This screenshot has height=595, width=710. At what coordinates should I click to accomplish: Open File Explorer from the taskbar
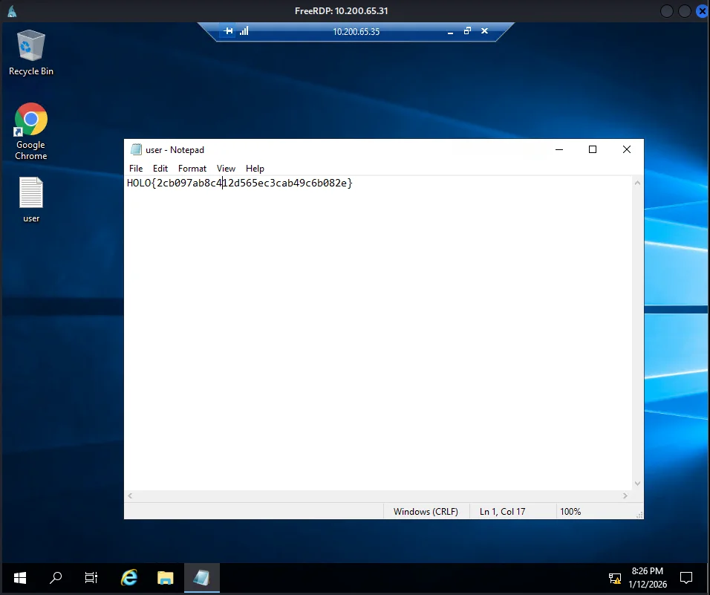coord(165,578)
